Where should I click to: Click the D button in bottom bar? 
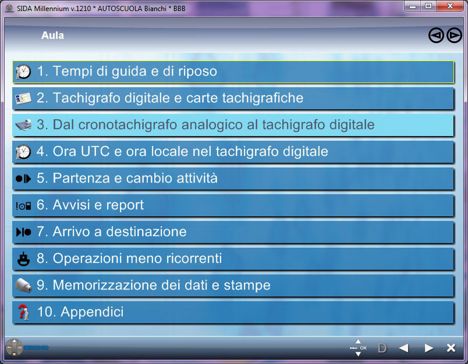point(382,348)
